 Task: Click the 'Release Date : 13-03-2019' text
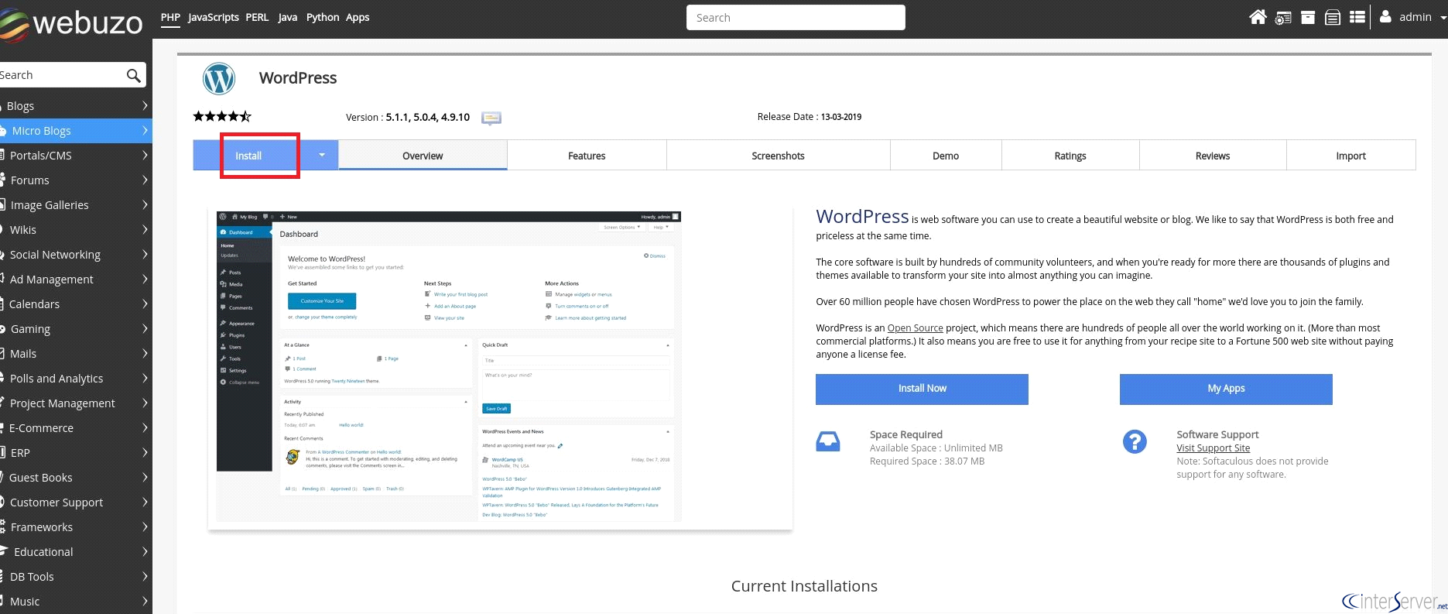click(x=810, y=117)
